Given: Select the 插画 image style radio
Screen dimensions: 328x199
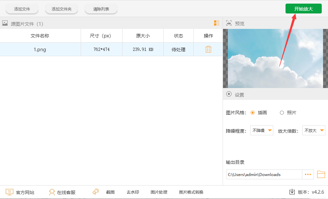Looking at the screenshot, I should (x=253, y=113).
